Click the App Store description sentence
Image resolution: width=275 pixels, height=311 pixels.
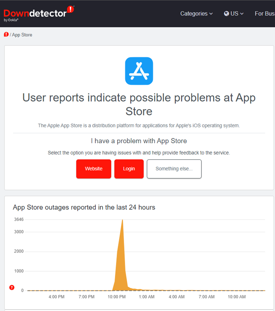tap(139, 125)
